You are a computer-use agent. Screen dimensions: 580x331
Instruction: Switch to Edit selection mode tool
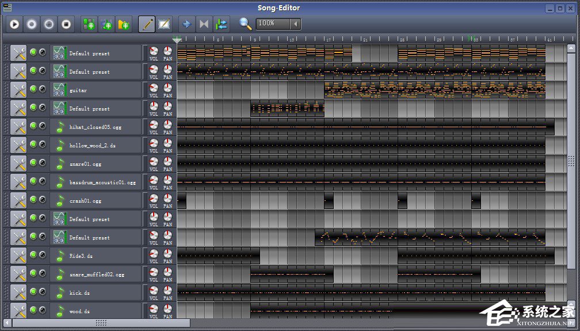click(164, 24)
